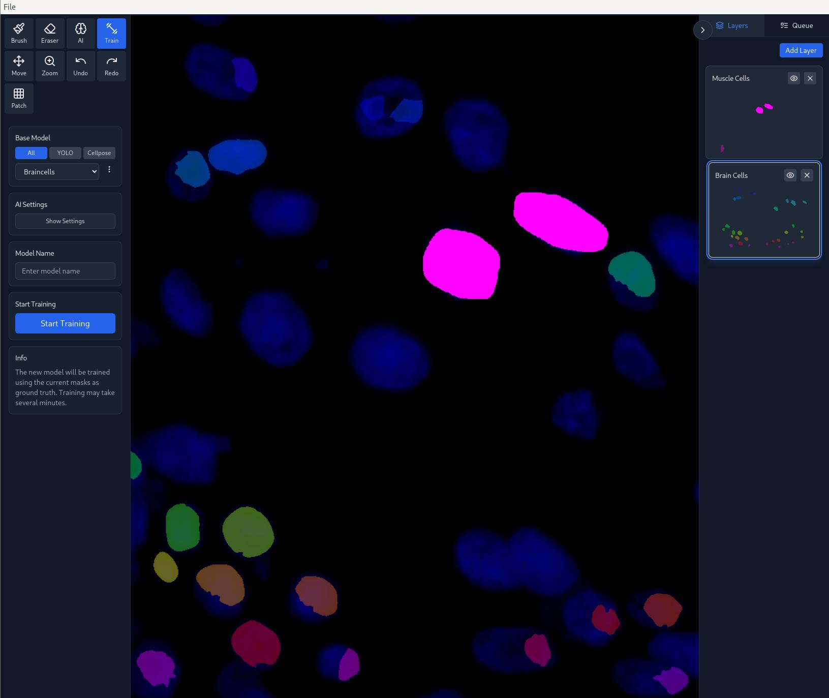Click the Redo icon
The height and width of the screenshot is (698, 829).
tap(111, 65)
